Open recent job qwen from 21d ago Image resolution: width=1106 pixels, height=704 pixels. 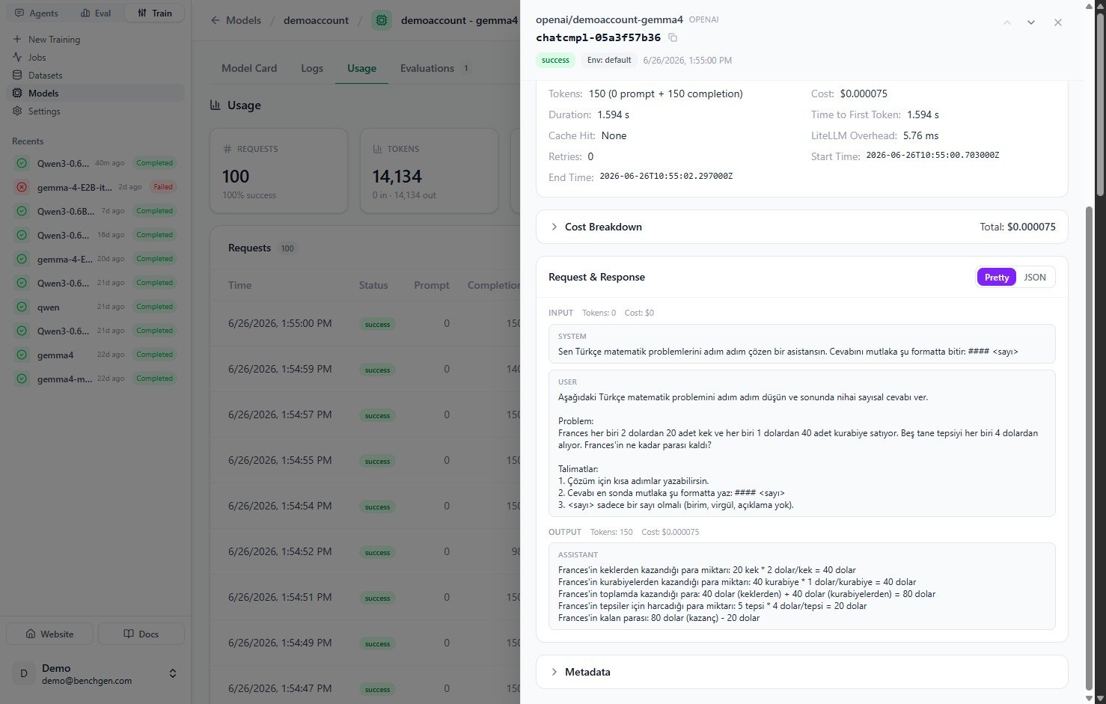click(95, 307)
